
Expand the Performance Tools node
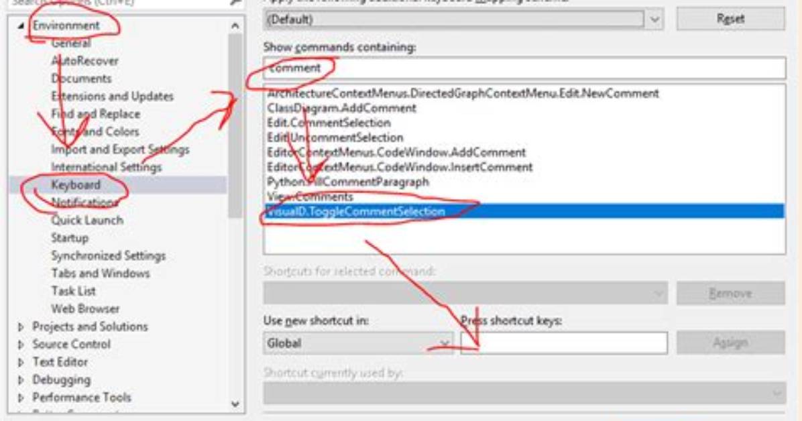click(x=21, y=398)
